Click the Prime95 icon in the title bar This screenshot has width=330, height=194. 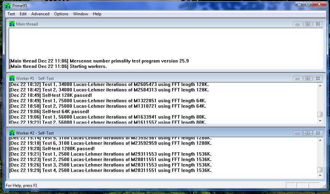click(8, 6)
